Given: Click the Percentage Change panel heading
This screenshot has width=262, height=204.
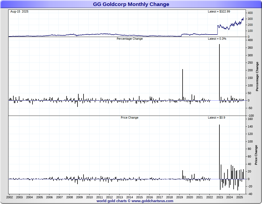Looking at the screenshot, I should (130, 39).
